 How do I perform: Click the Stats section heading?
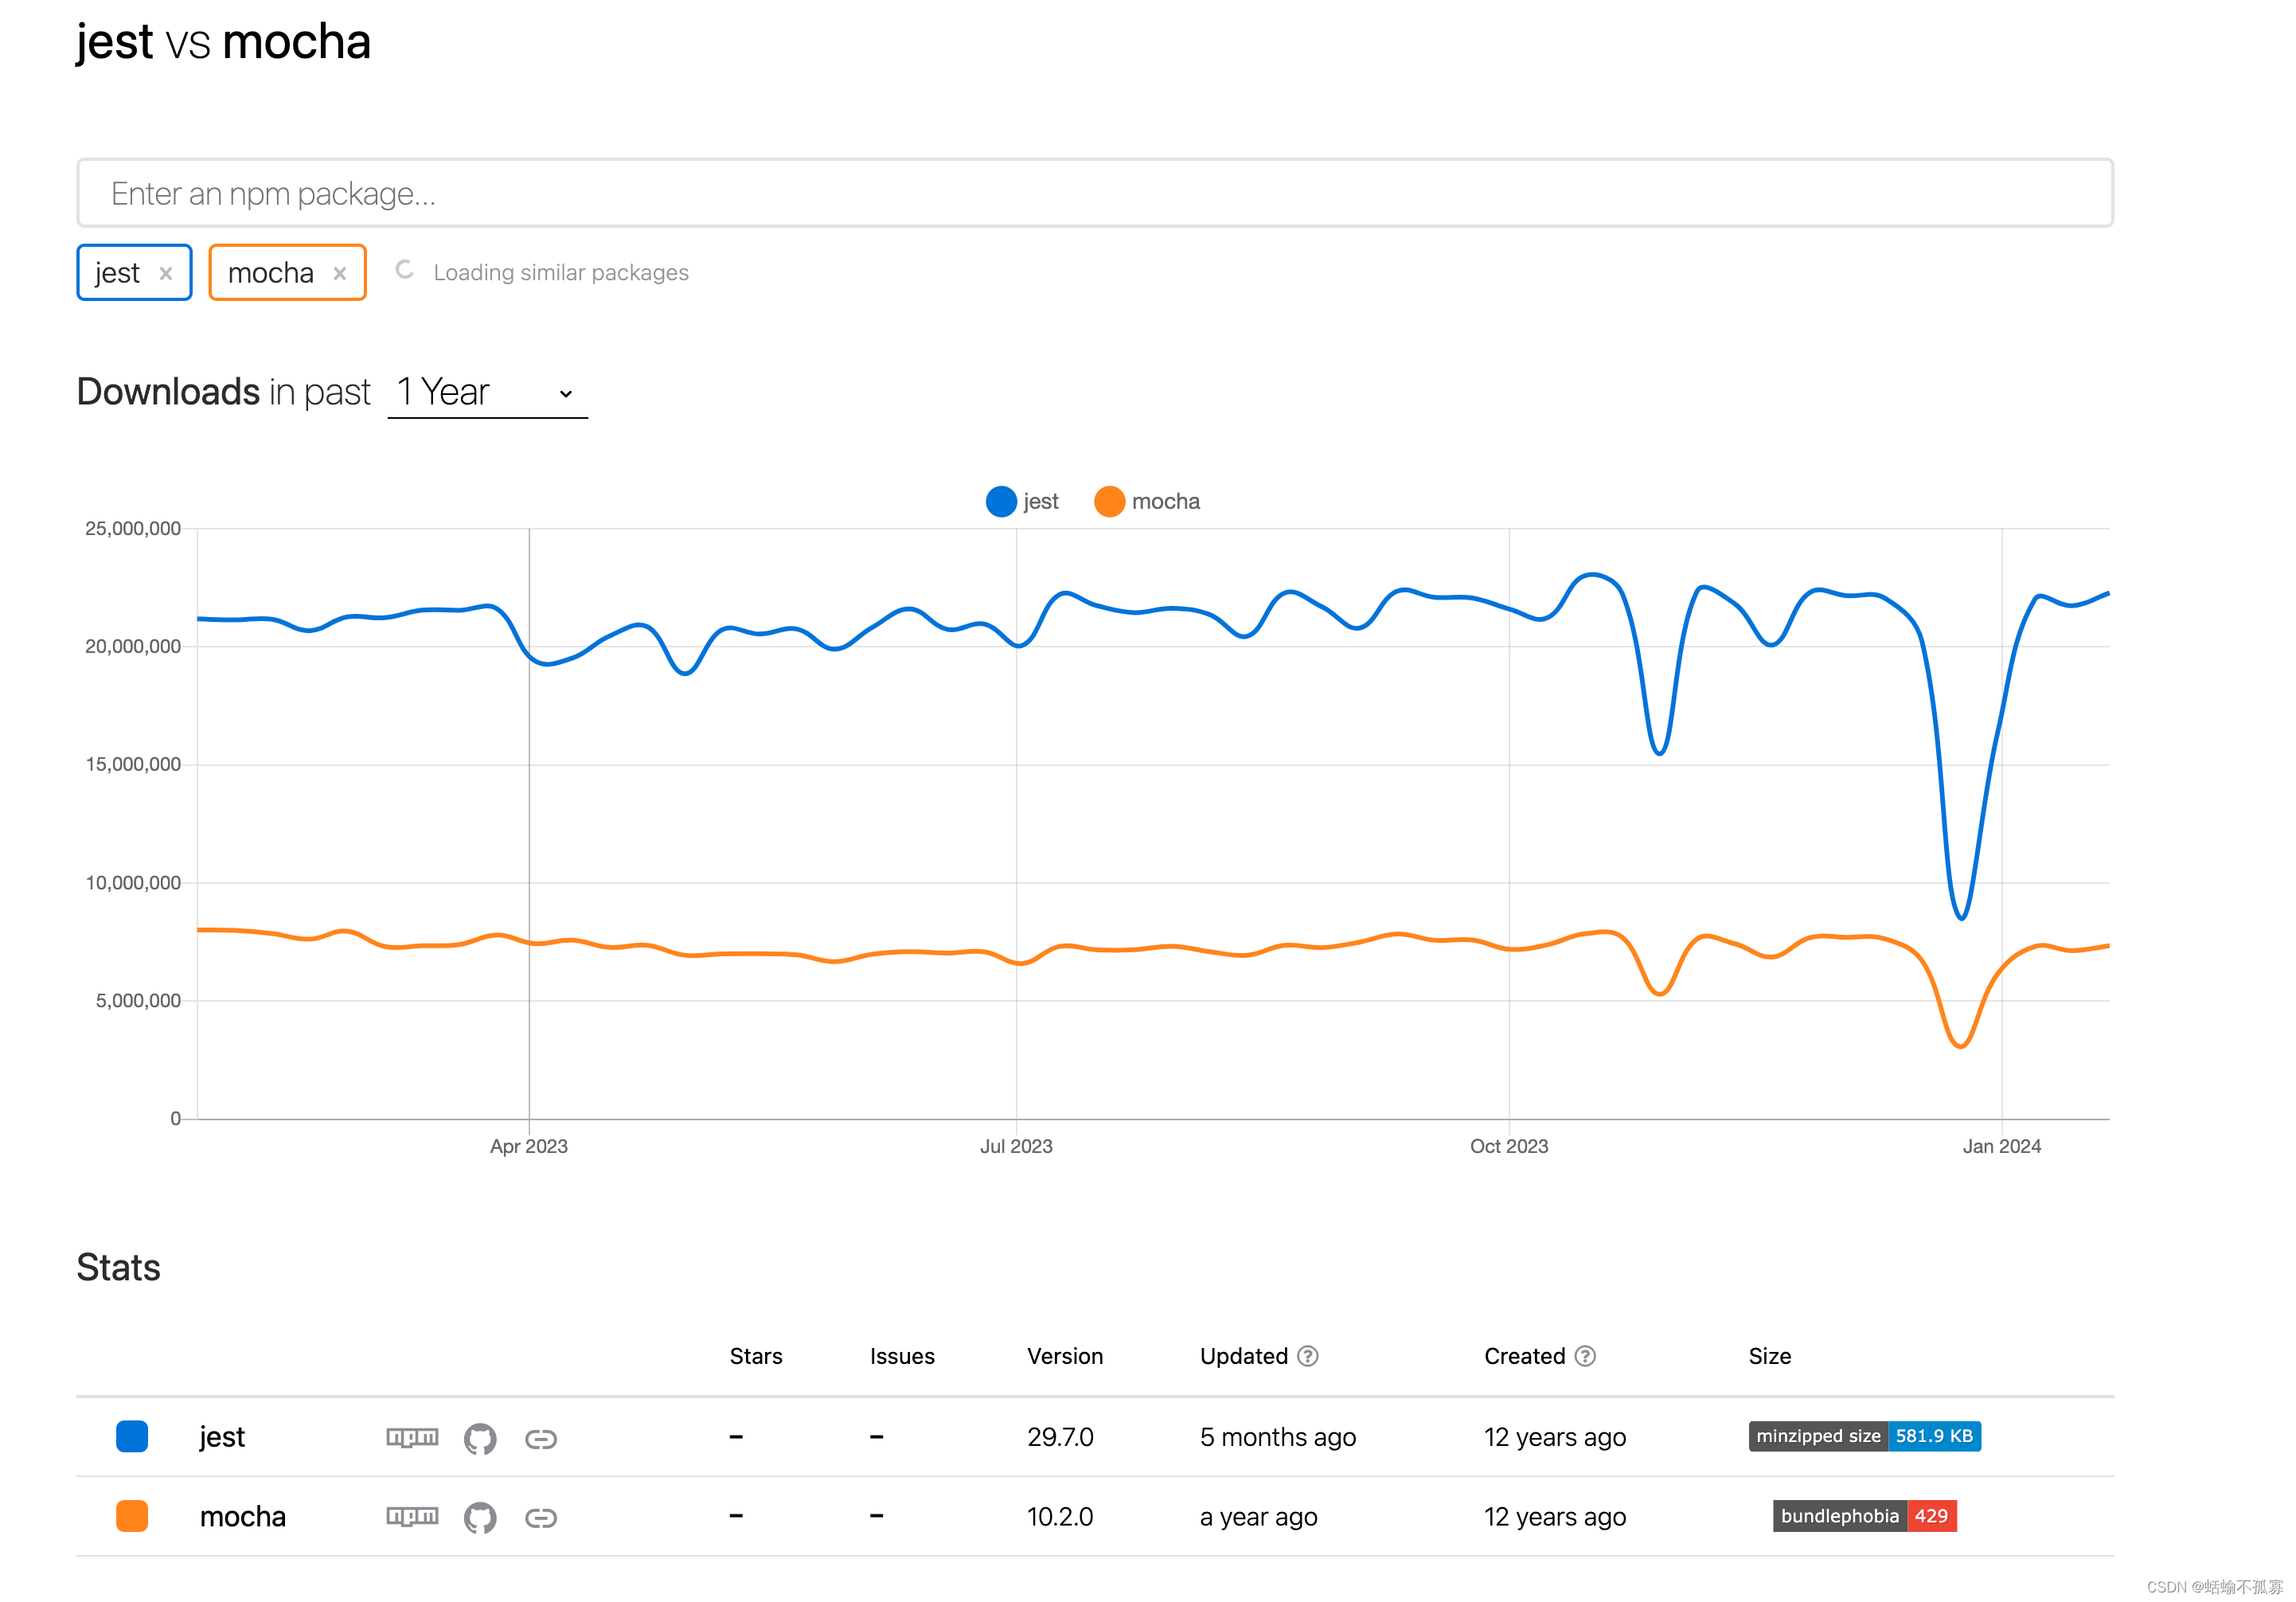[x=118, y=1267]
